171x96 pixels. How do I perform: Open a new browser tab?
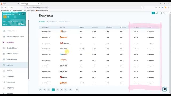42,4
